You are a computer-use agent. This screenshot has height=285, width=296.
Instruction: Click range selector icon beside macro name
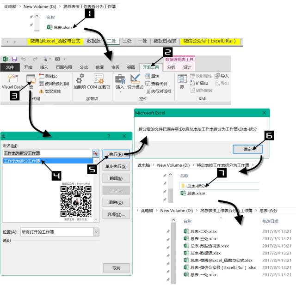click(96, 153)
